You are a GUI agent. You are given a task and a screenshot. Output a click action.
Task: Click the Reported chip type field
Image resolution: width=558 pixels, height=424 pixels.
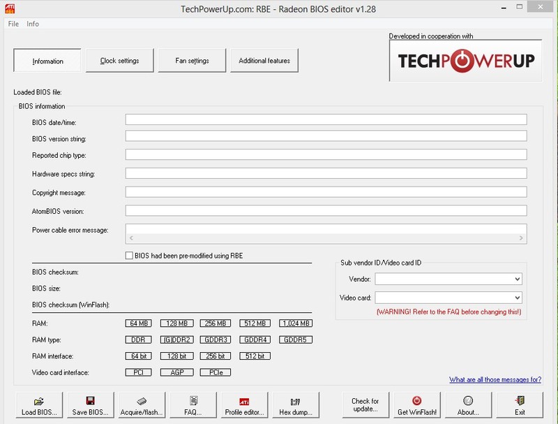point(326,154)
